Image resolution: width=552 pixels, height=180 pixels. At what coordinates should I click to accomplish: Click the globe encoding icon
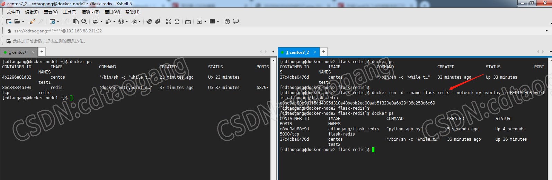click(121, 21)
